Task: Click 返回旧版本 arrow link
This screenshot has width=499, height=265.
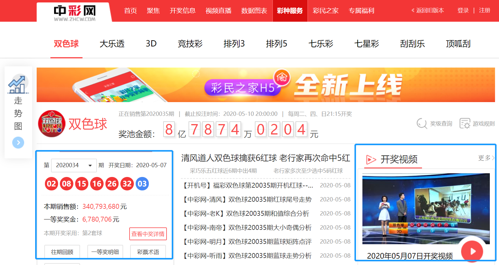Action: [428, 10]
